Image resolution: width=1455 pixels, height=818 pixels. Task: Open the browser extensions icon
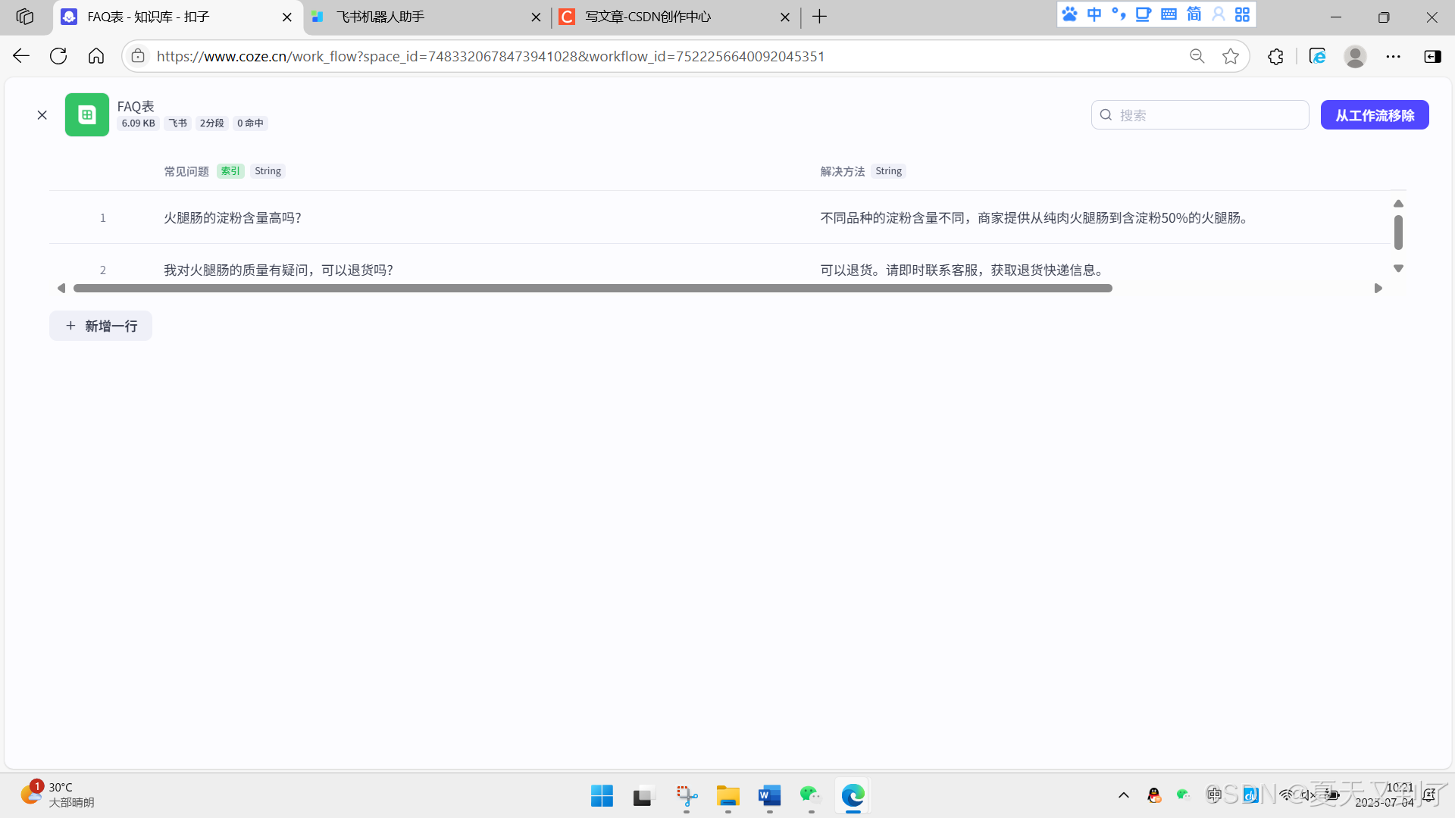point(1275,56)
